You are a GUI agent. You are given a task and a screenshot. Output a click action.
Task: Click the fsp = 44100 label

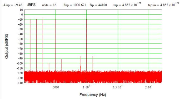click(98, 5)
